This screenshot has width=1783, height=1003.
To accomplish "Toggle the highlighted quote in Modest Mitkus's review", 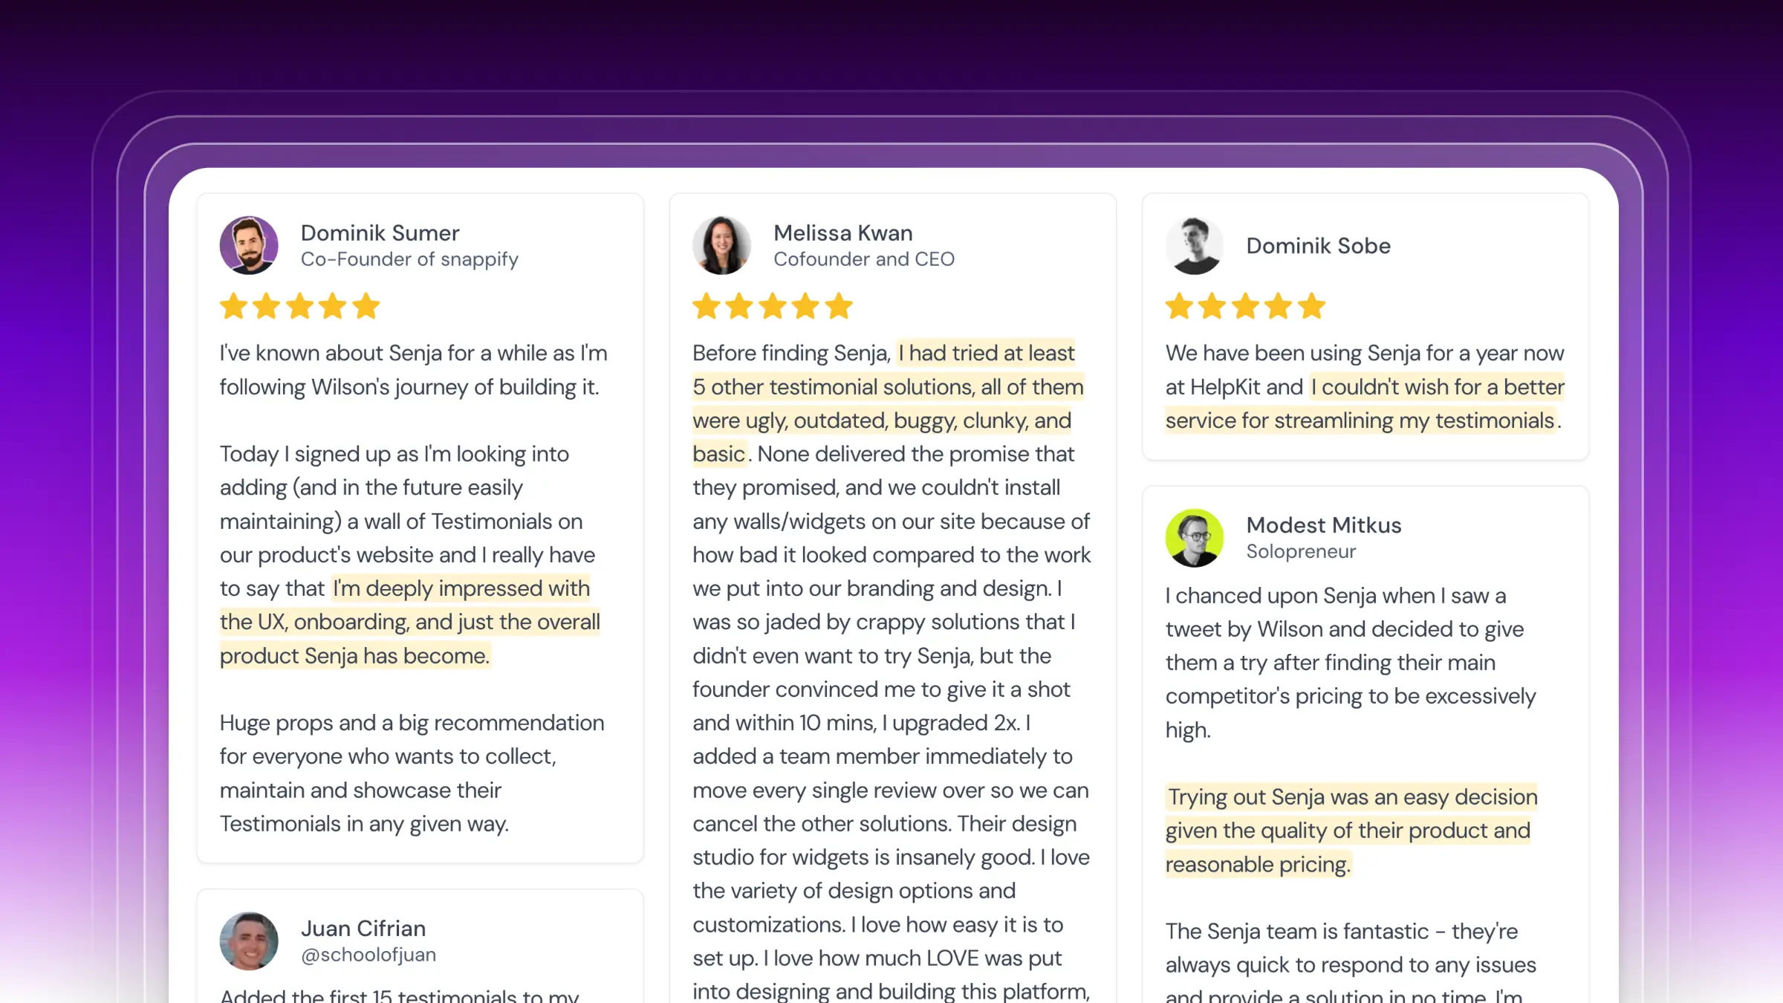I will point(1351,829).
